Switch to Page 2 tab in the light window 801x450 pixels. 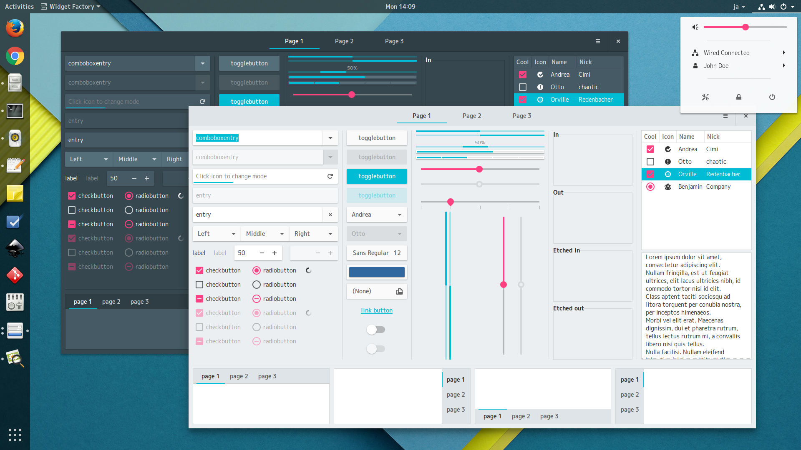[x=472, y=116]
